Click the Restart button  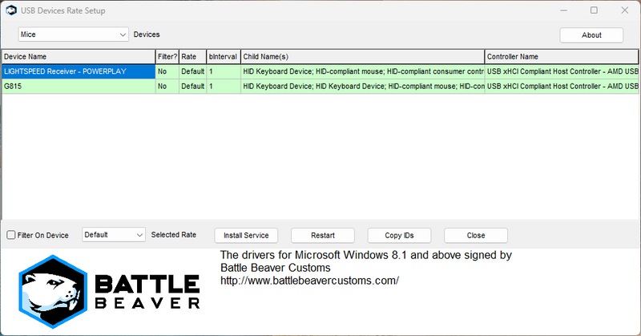point(322,236)
